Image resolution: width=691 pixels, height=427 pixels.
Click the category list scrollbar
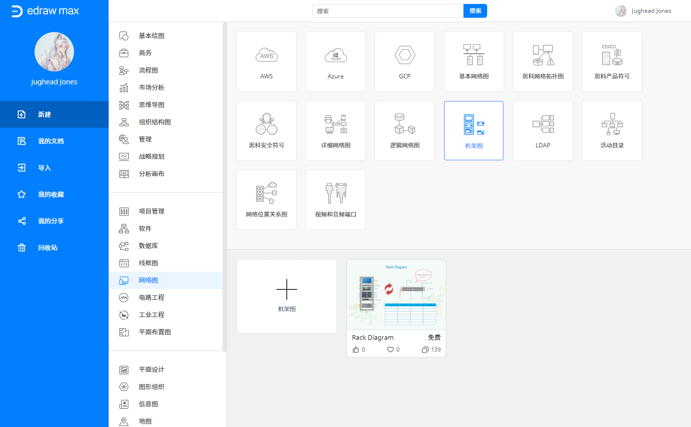point(225,187)
